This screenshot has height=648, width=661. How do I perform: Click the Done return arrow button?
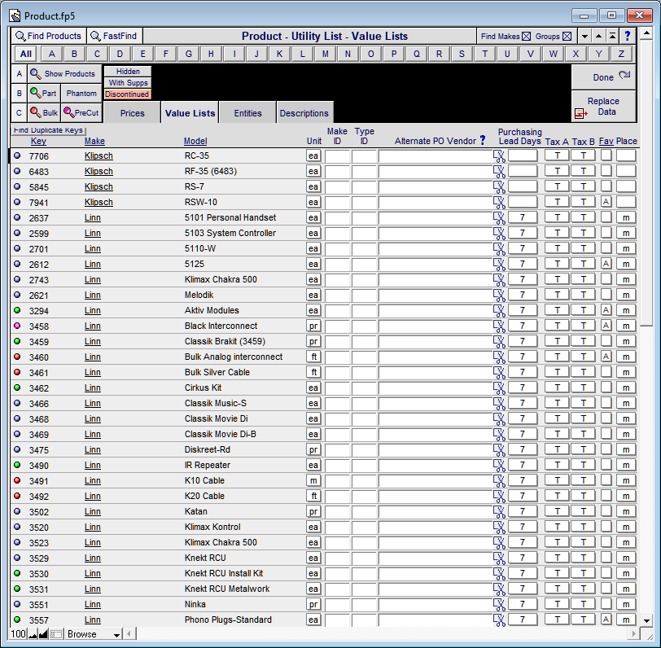click(603, 77)
